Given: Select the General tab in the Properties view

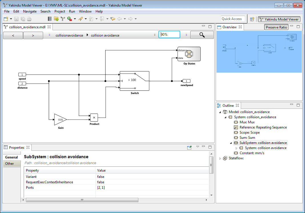Looking at the screenshot, I should click(x=11, y=157).
